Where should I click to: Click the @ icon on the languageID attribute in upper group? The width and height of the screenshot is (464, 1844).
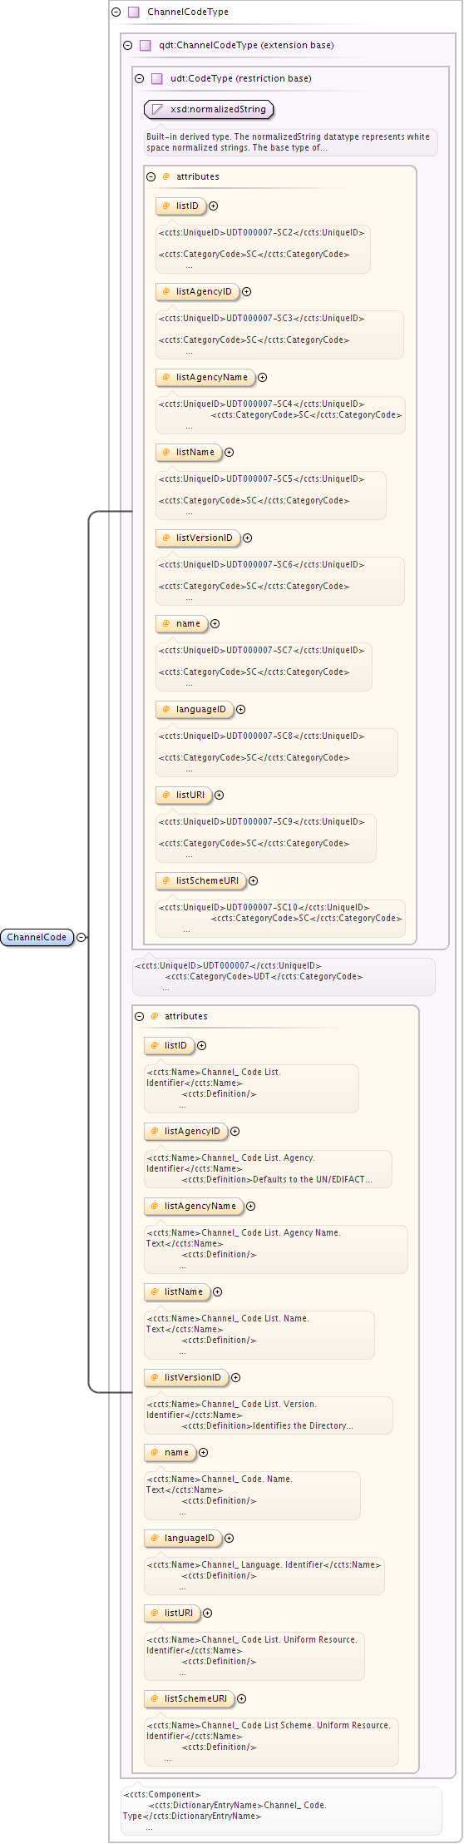pos(165,710)
